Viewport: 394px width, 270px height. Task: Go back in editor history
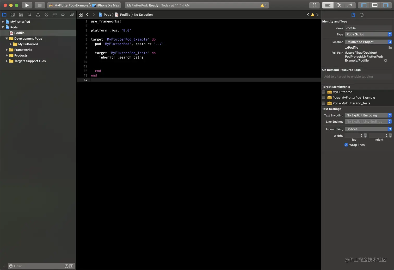pos(87,15)
